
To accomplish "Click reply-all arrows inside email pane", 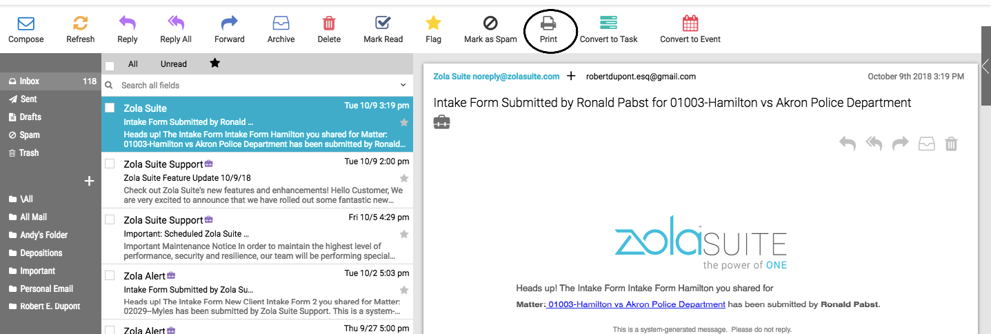I will 874,144.
